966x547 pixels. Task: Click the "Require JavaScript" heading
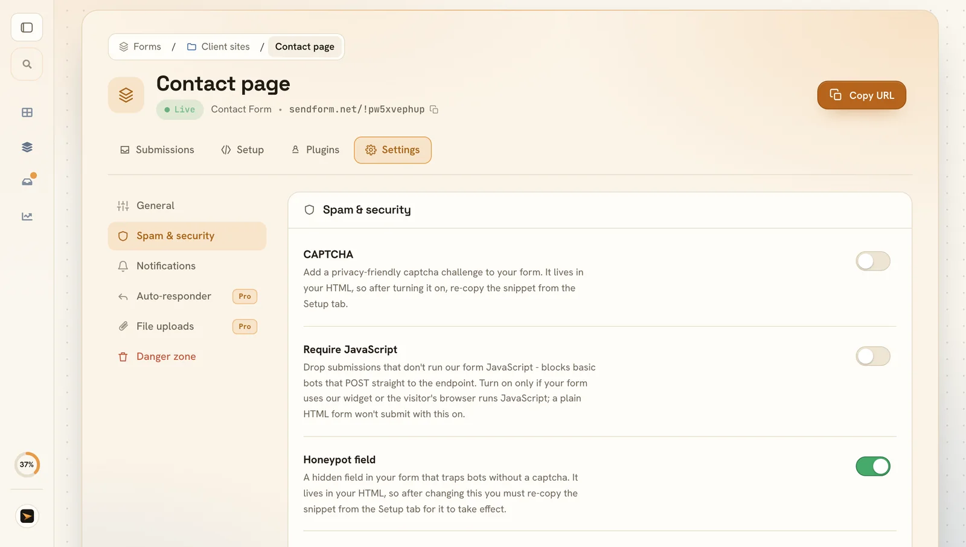coord(350,350)
